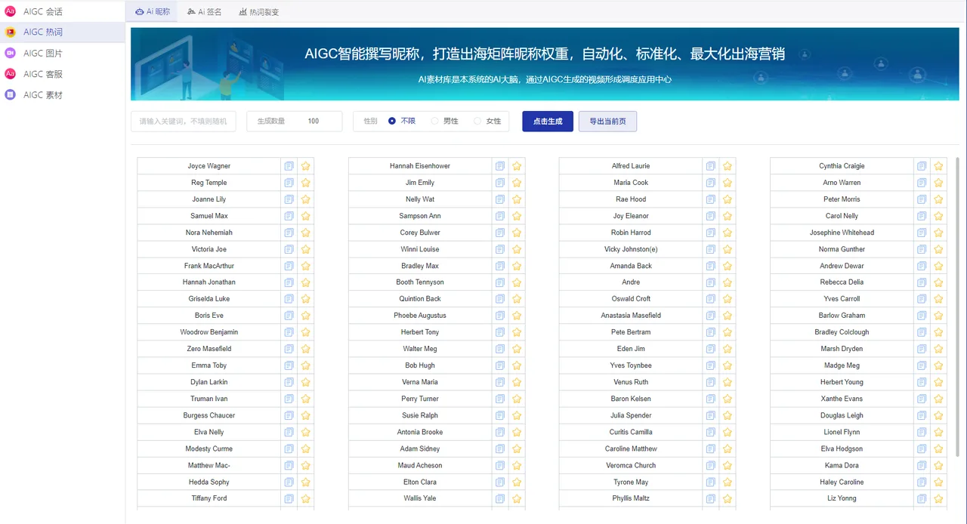Open AIGC 图片 in the sidebar
The width and height of the screenshot is (967, 524).
[x=43, y=53]
